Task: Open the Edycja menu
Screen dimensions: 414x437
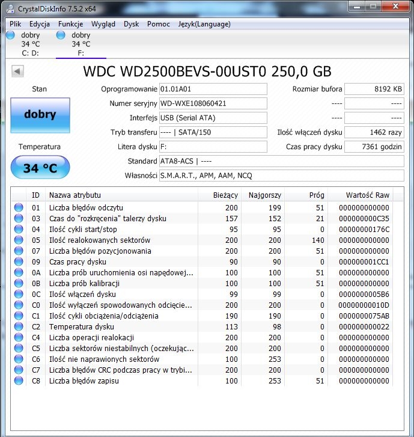Action: pos(40,24)
